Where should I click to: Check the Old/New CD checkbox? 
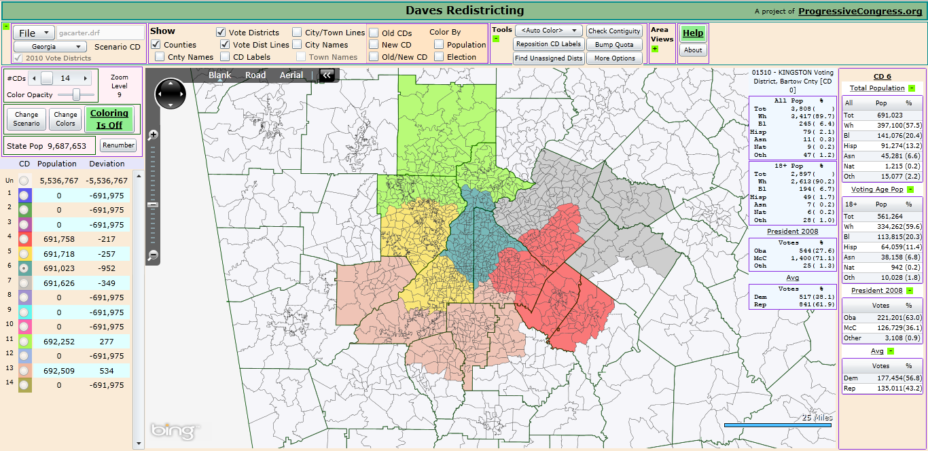(x=374, y=57)
